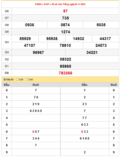Click the G8 prize number 87

66,11
